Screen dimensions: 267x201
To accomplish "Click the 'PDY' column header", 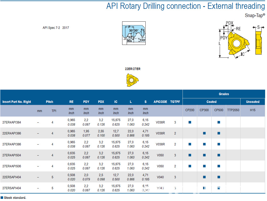I will tap(86, 102).
